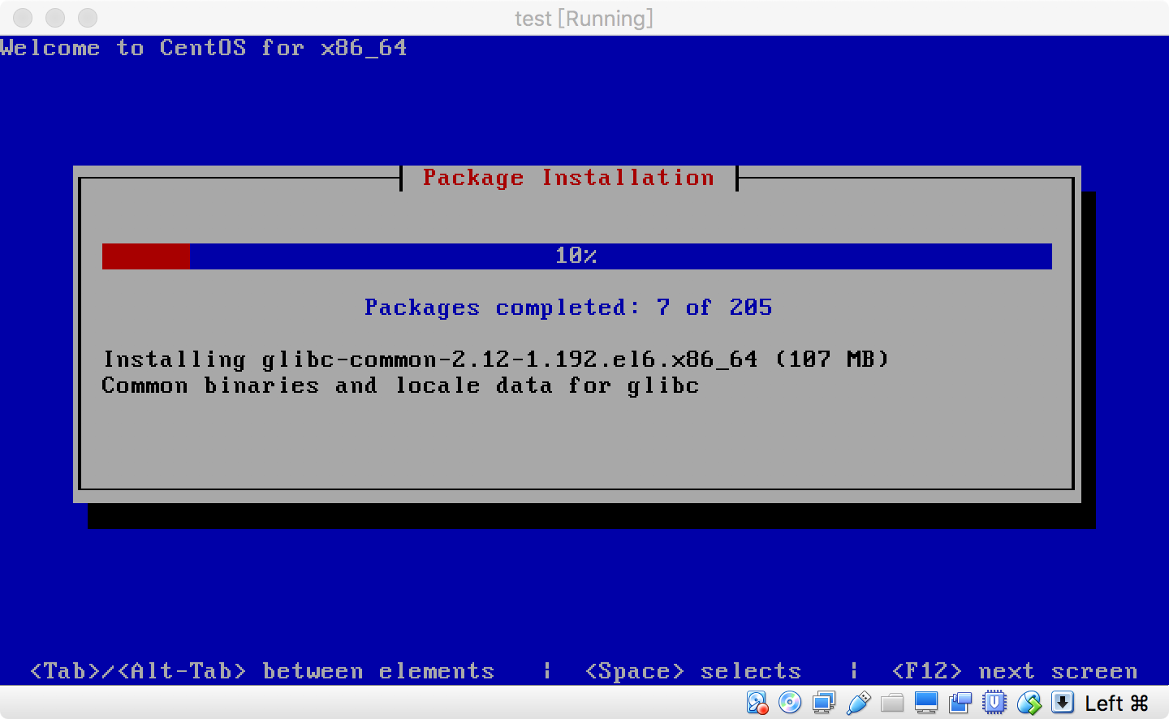Click the 'test [Running]' window title
The image size is (1169, 719).
[584, 18]
